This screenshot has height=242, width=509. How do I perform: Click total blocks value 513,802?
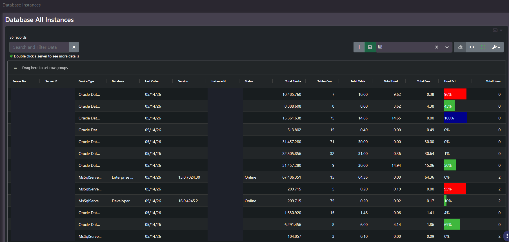294,130
